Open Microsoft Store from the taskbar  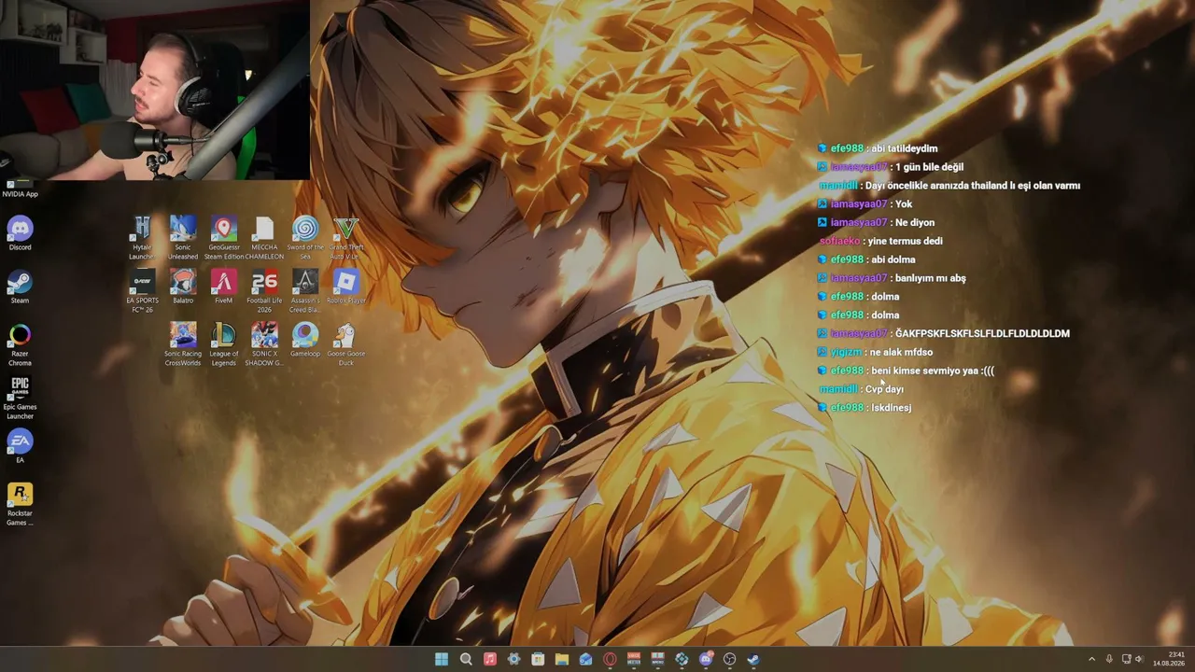click(538, 659)
